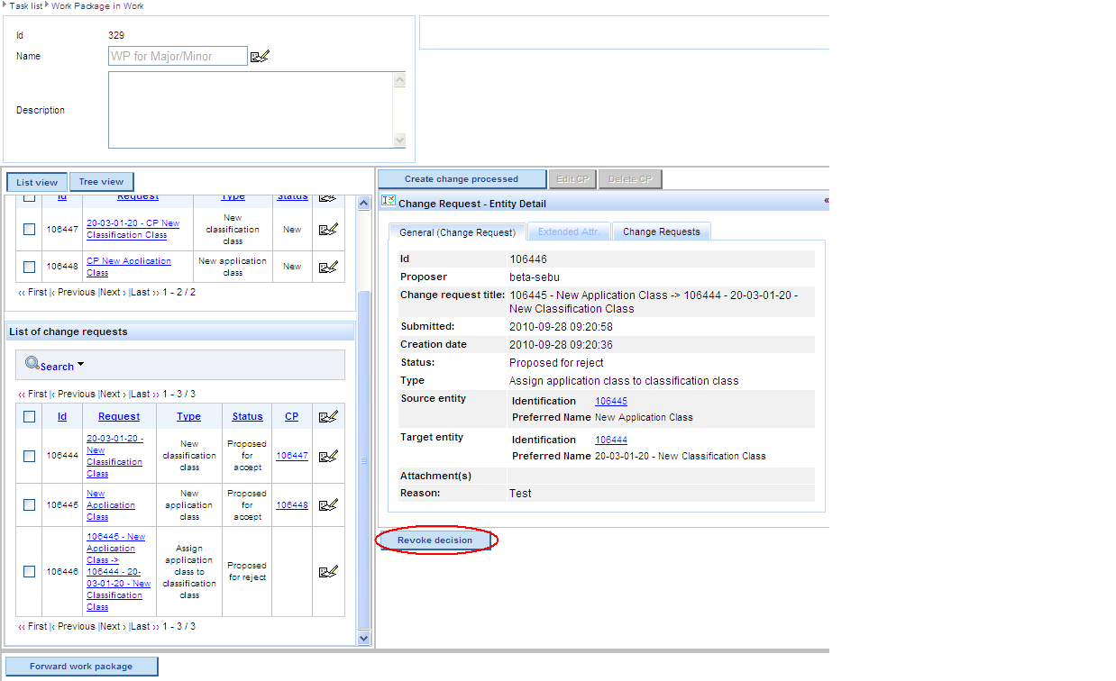Click edit icon for CP New Application Class row
The image size is (1116, 681).
coord(328,267)
